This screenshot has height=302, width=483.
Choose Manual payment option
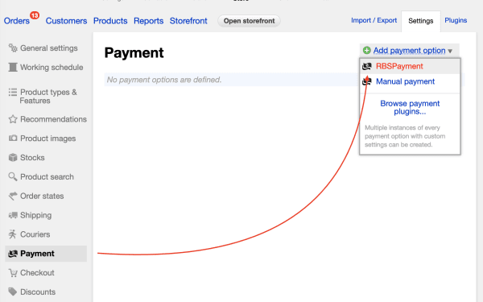click(x=405, y=81)
